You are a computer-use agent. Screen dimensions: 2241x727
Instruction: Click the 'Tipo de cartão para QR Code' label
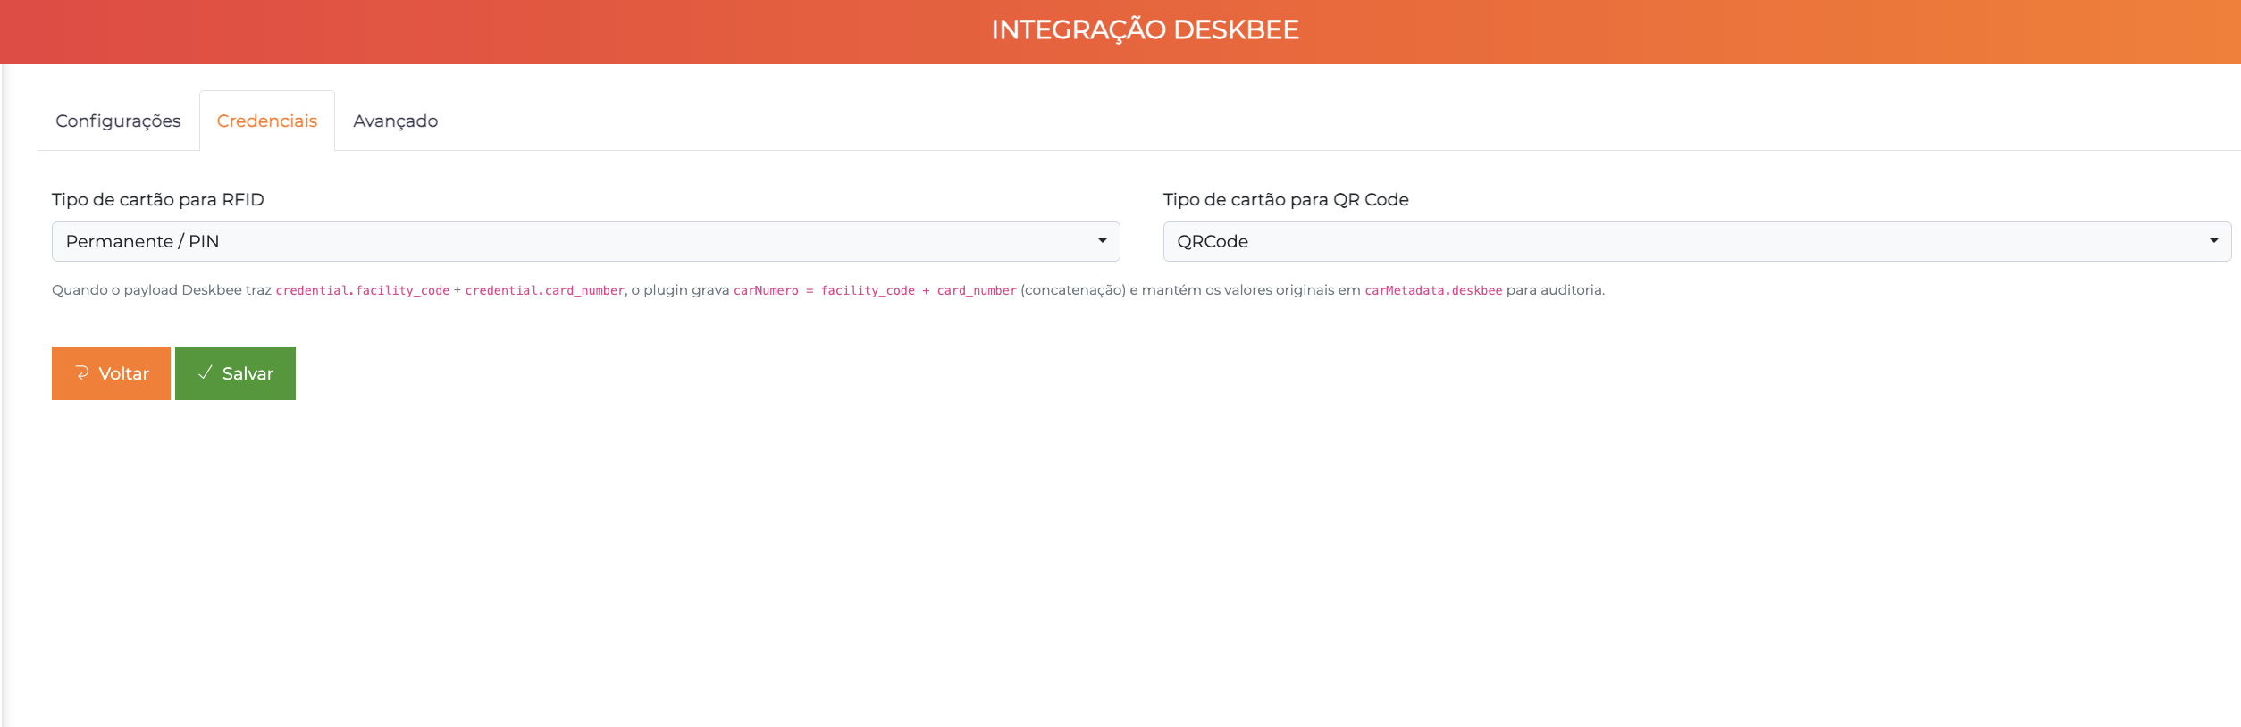click(x=1286, y=199)
